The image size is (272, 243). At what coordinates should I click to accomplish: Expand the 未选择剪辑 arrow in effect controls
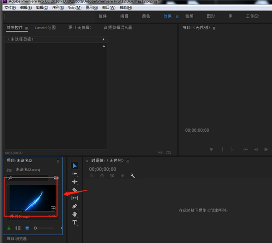pyautogui.click(x=103, y=40)
